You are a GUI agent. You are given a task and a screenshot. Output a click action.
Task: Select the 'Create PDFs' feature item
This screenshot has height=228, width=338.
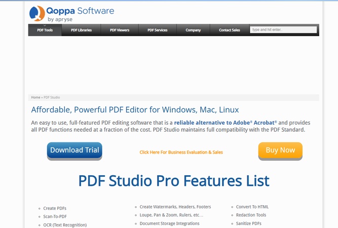[x=55, y=208]
